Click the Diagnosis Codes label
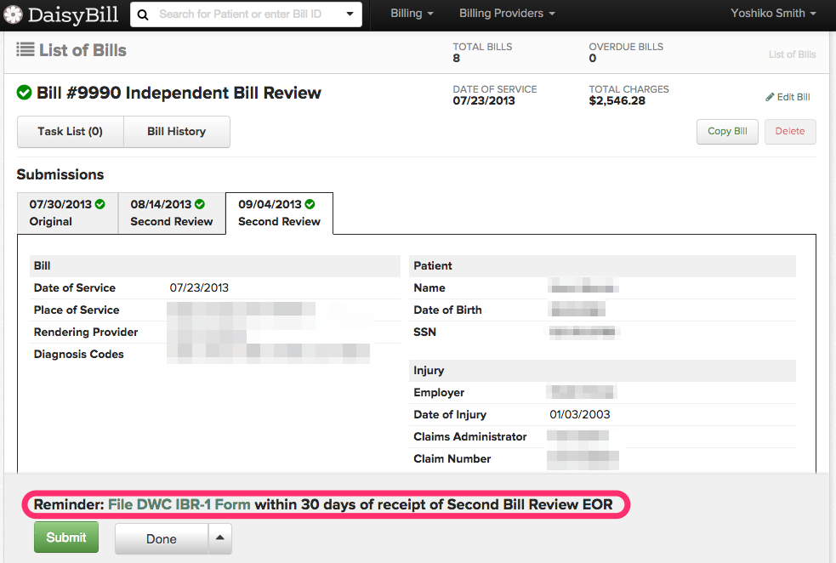This screenshot has width=836, height=563. [78, 354]
